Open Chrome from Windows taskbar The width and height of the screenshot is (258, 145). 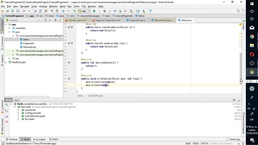[x=252, y=37]
